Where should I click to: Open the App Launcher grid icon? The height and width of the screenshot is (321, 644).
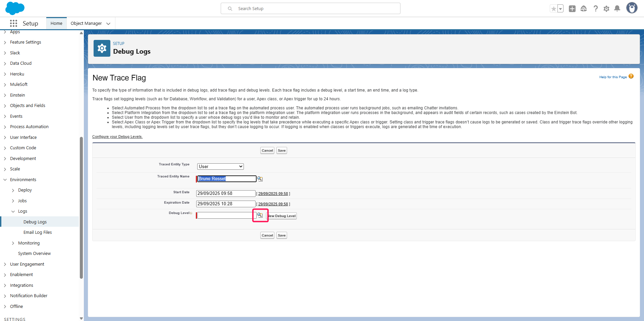pyautogui.click(x=13, y=23)
